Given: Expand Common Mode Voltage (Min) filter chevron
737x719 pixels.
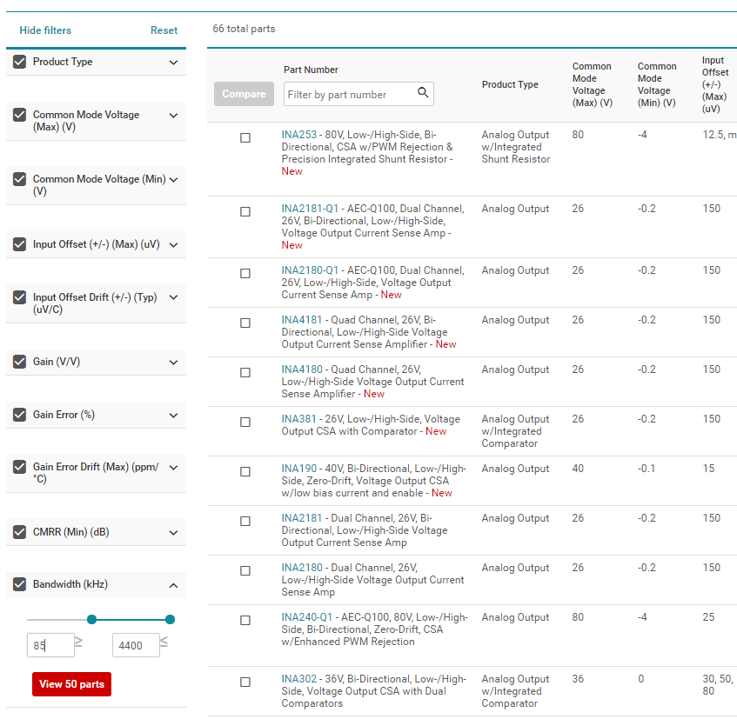Looking at the screenshot, I should point(173,180).
